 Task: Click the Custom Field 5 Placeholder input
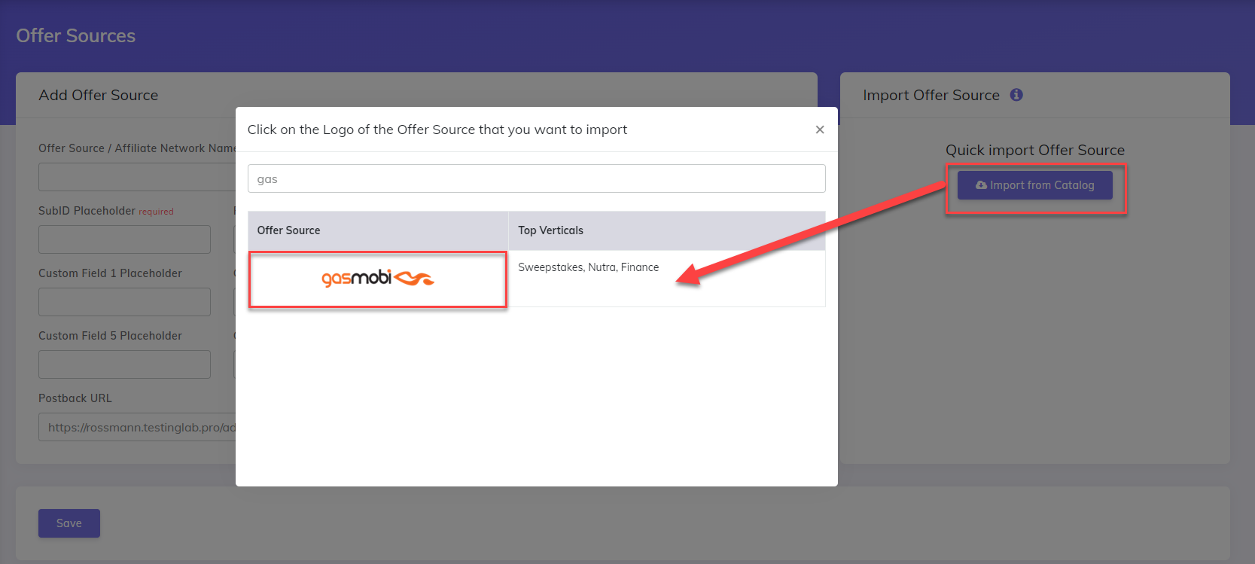point(124,364)
